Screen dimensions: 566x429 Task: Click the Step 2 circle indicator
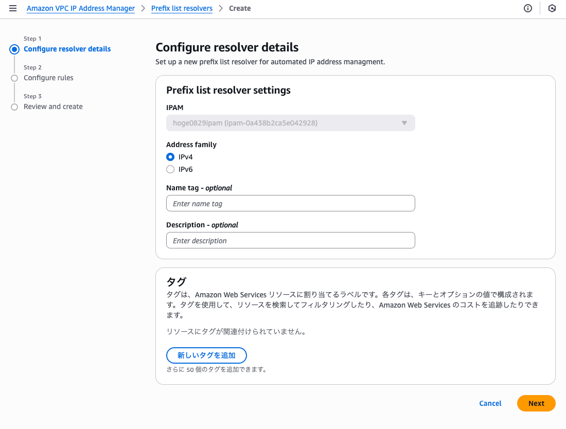(x=14, y=78)
